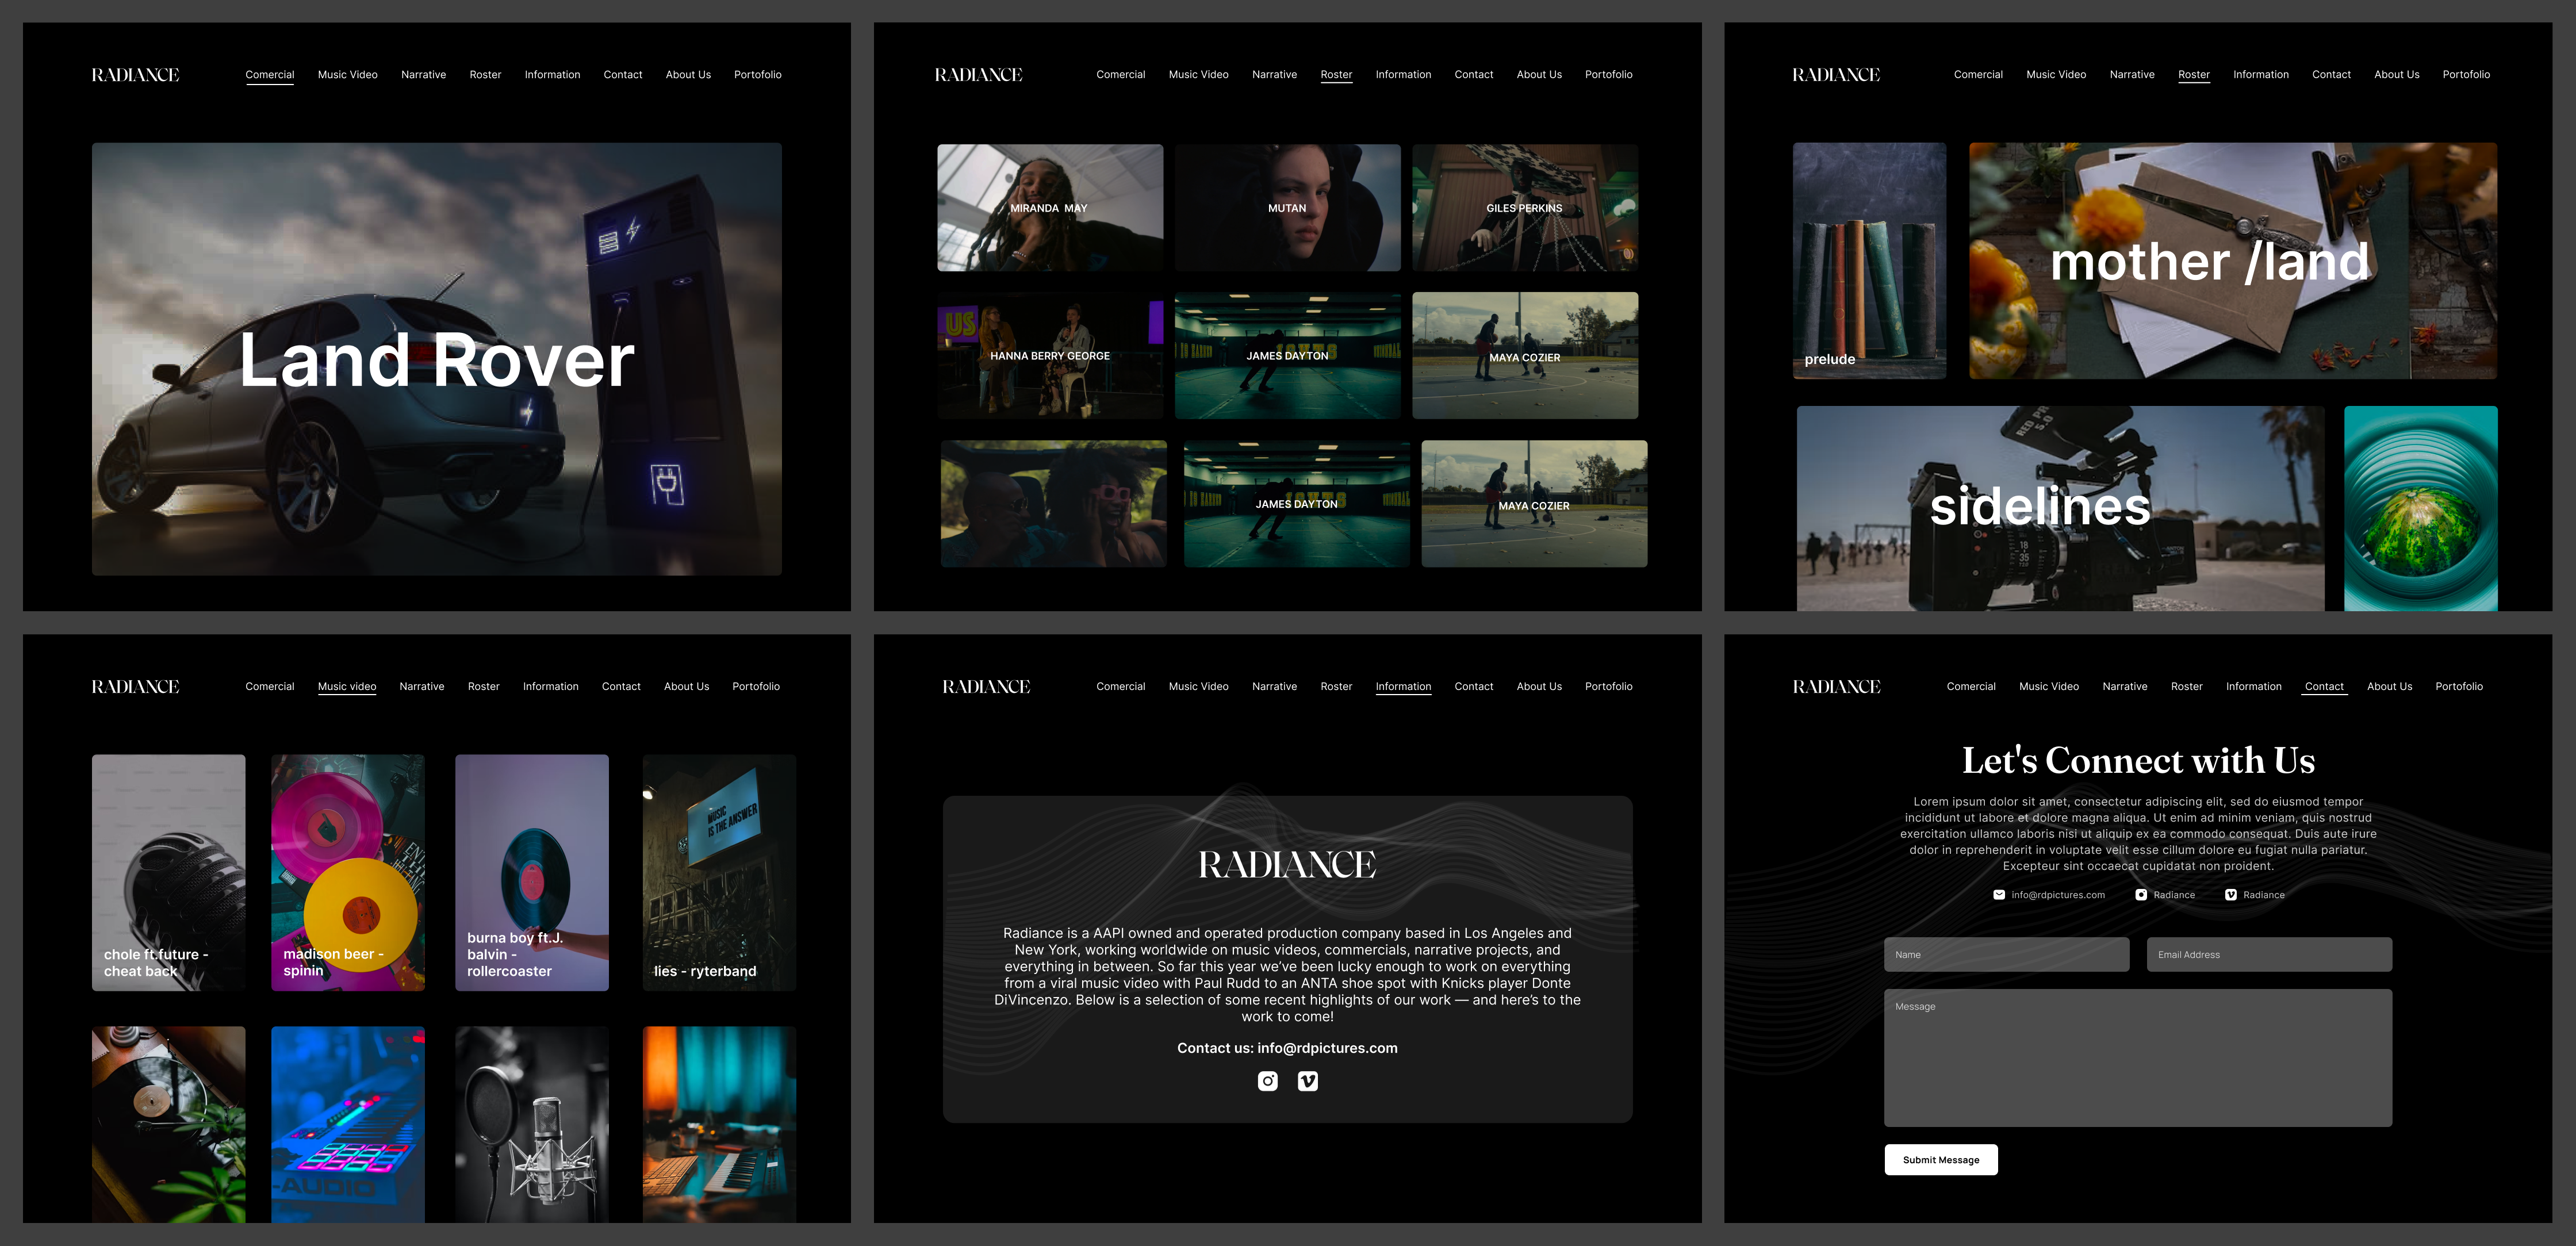This screenshot has height=1246, width=2576.
Task: Click the RADIANCE logo on the Contact page
Action: [1836, 687]
